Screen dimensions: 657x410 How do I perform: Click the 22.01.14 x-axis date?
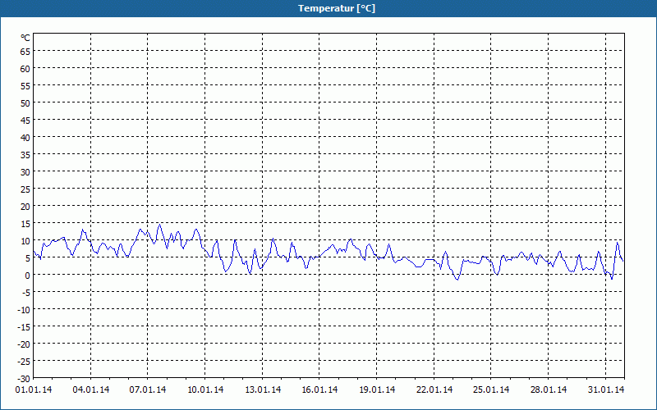pyautogui.click(x=434, y=390)
